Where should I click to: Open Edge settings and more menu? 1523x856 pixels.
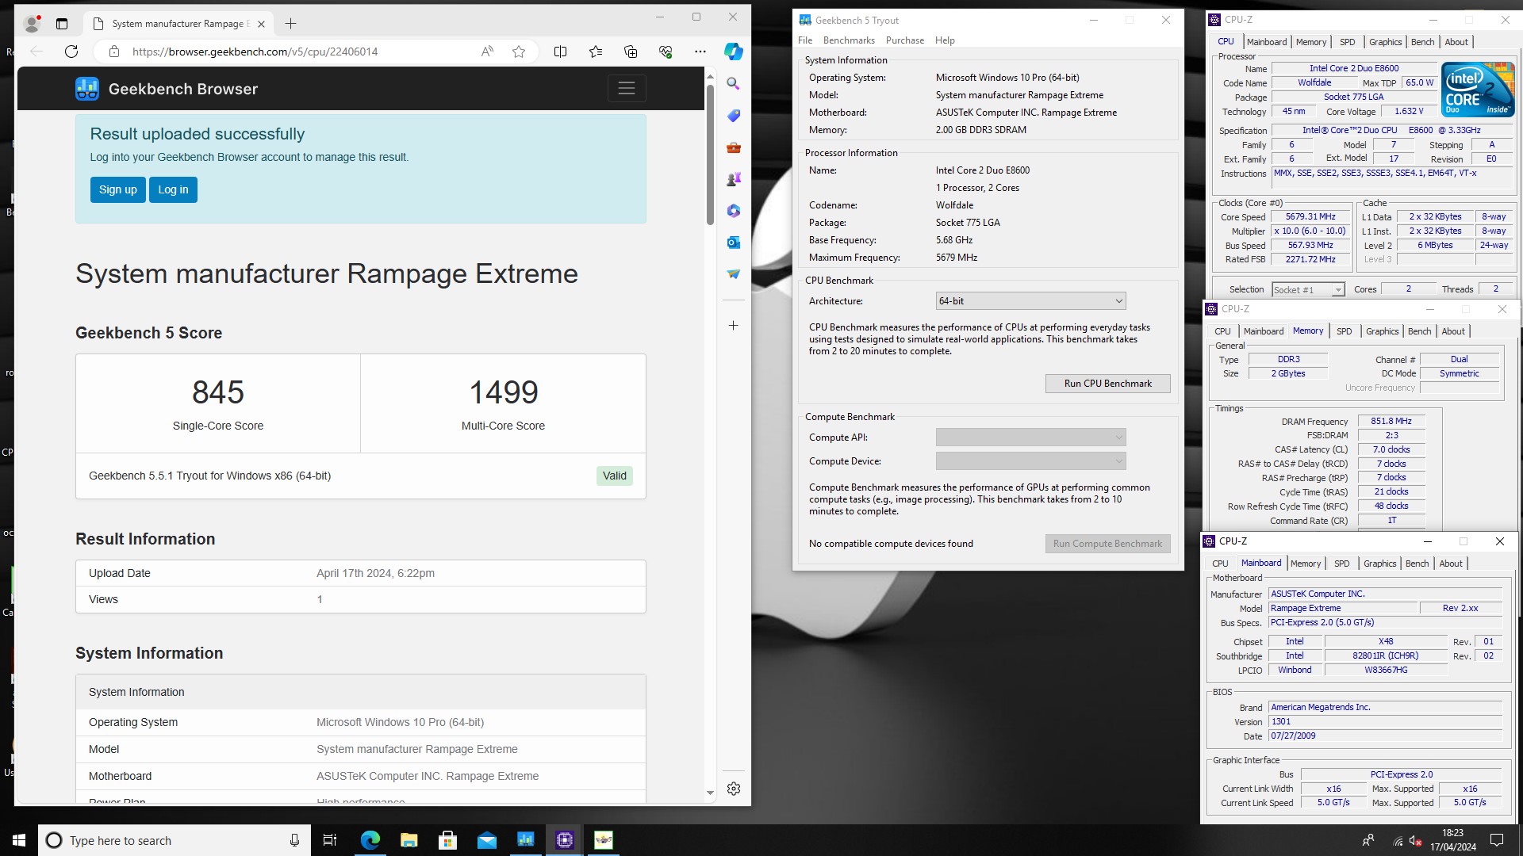700,52
